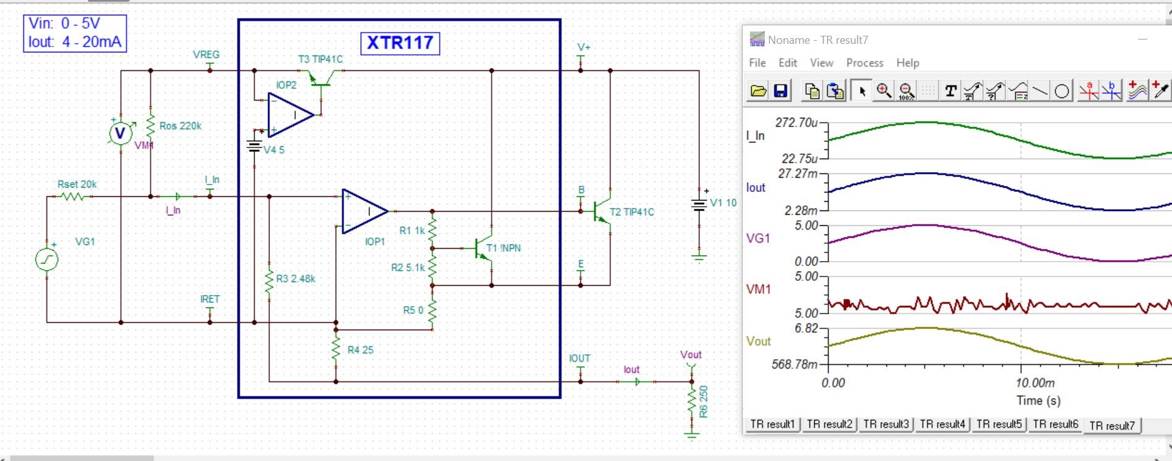Switch to the TR result4 tab
1172x461 pixels.
942,425
